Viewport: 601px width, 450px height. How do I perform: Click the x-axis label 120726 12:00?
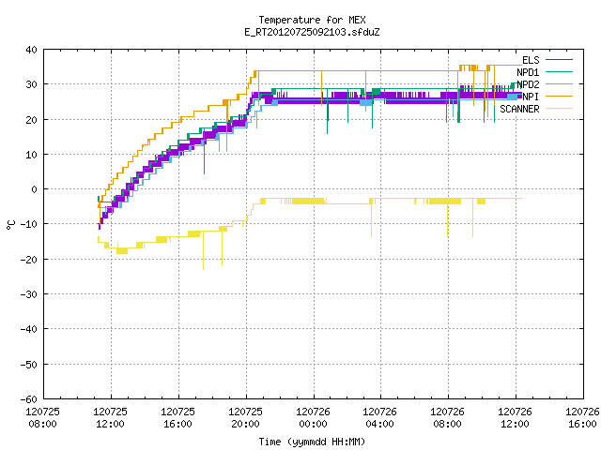pyautogui.click(x=515, y=417)
